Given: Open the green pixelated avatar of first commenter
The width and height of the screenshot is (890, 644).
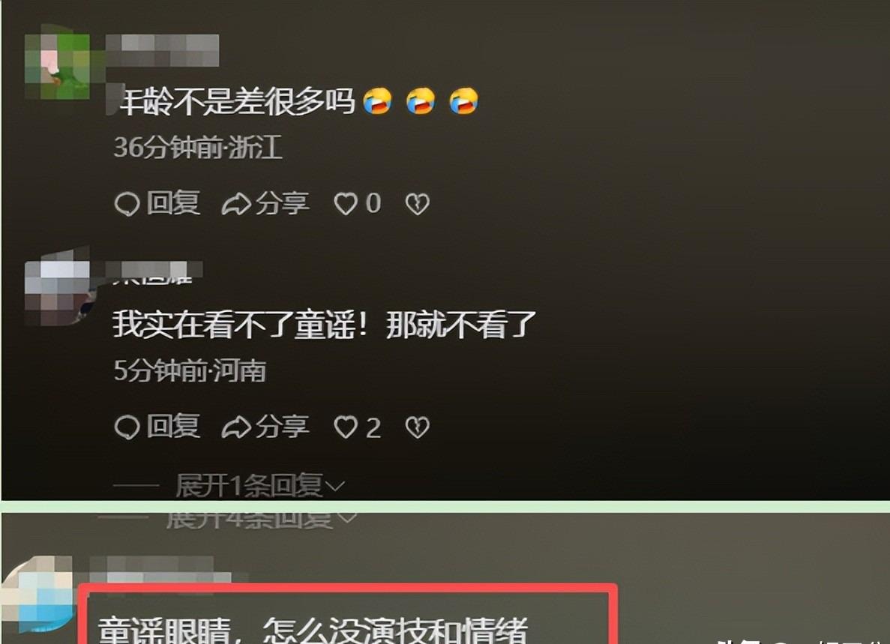Looking at the screenshot, I should 57,66.
